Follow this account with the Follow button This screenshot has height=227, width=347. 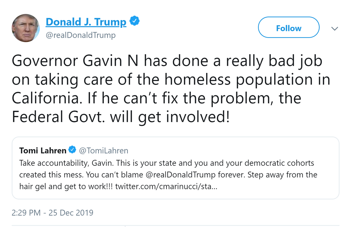(288, 28)
